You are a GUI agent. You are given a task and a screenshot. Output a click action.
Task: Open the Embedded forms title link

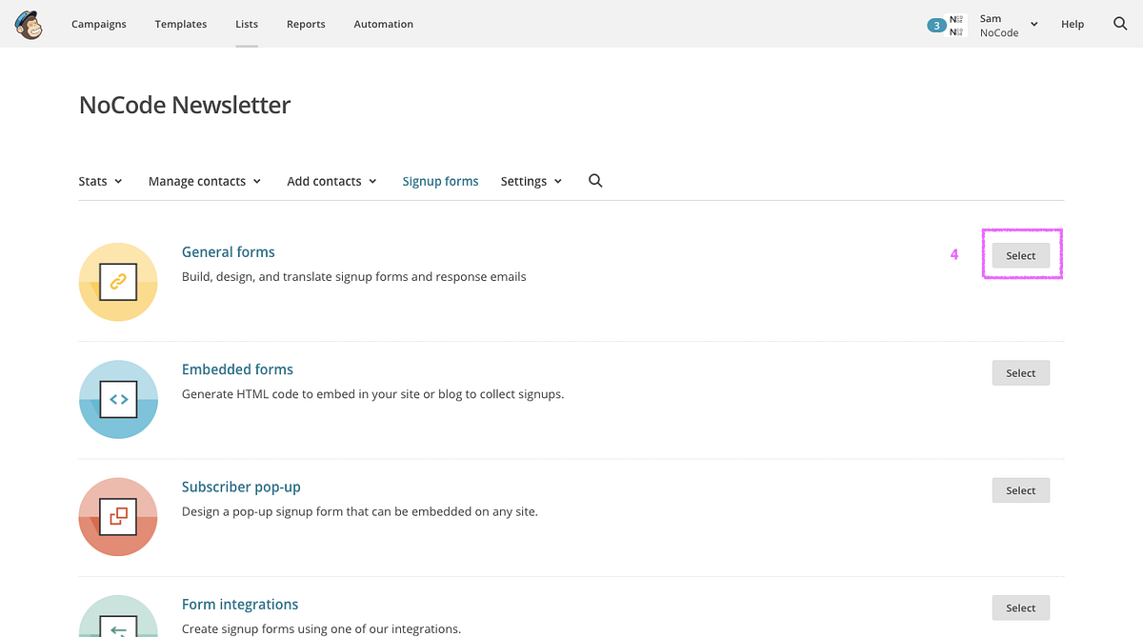[x=237, y=369]
